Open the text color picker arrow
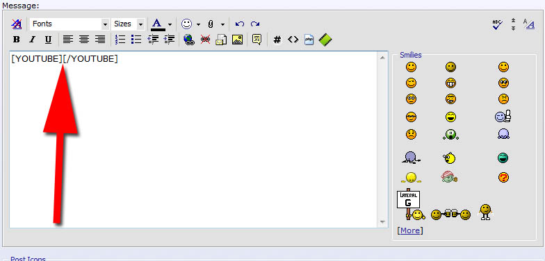This screenshot has width=545, height=261. point(170,24)
